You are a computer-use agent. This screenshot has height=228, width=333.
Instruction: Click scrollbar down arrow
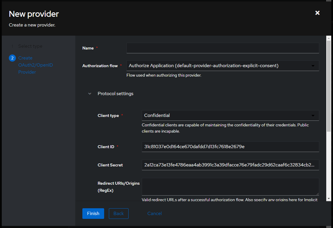pyautogui.click(x=329, y=199)
